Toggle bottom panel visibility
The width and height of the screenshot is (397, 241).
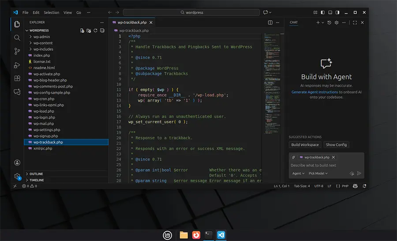[330, 12]
